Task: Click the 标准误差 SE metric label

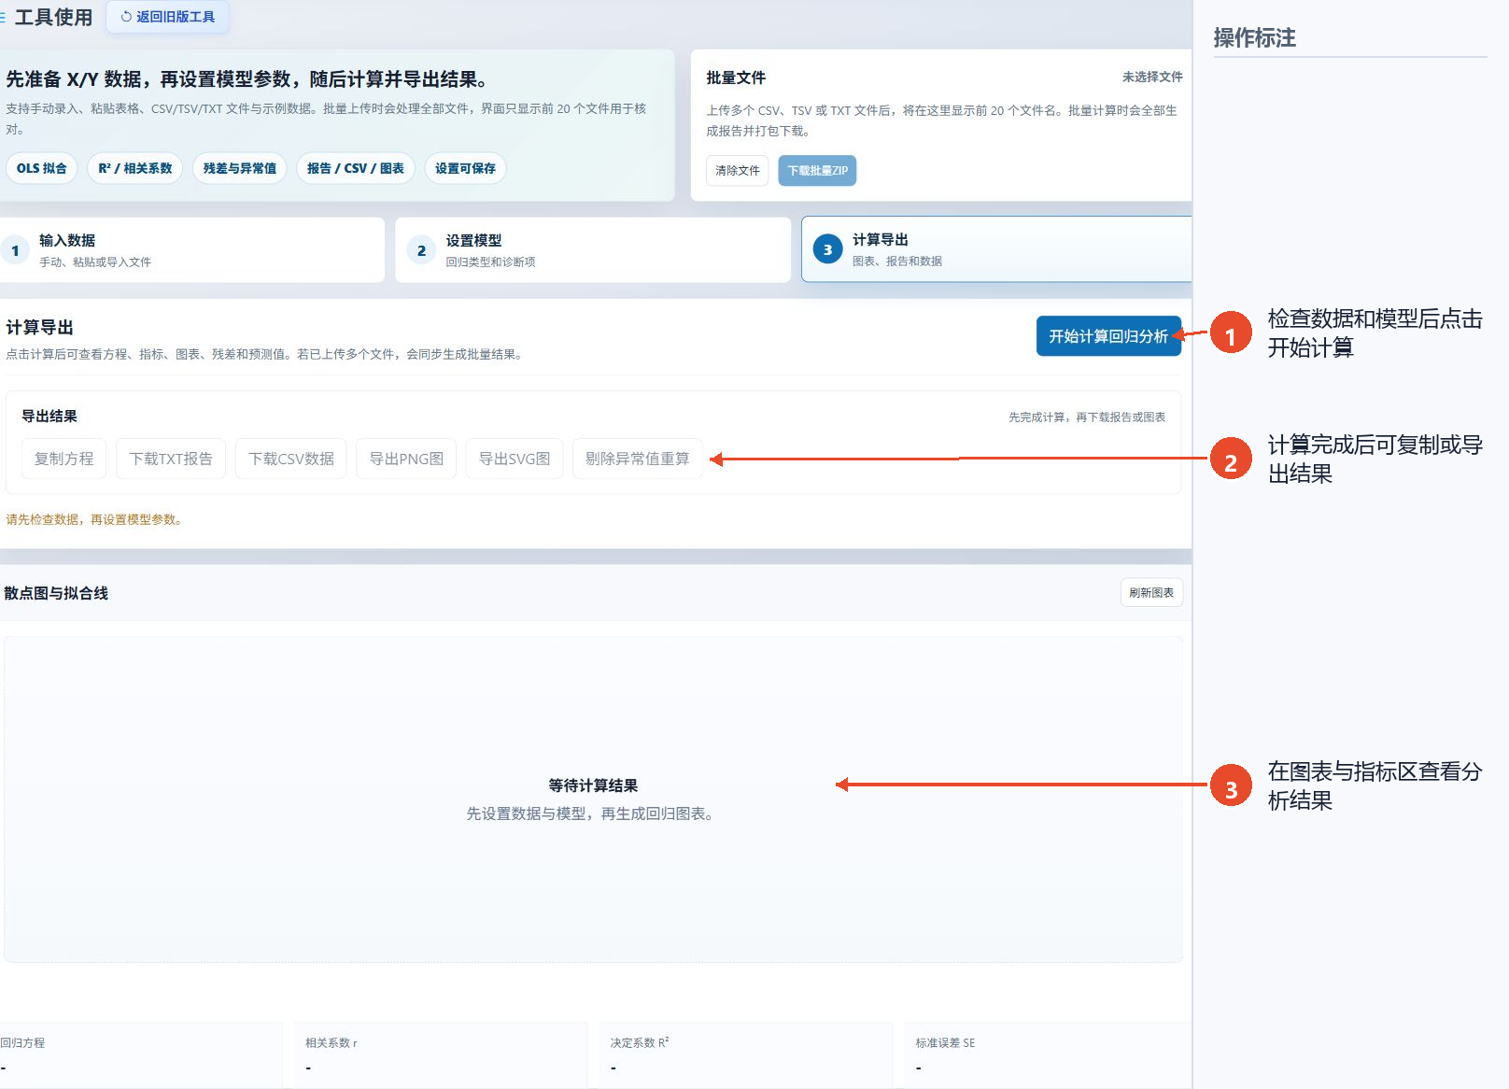Action: click(x=945, y=1042)
